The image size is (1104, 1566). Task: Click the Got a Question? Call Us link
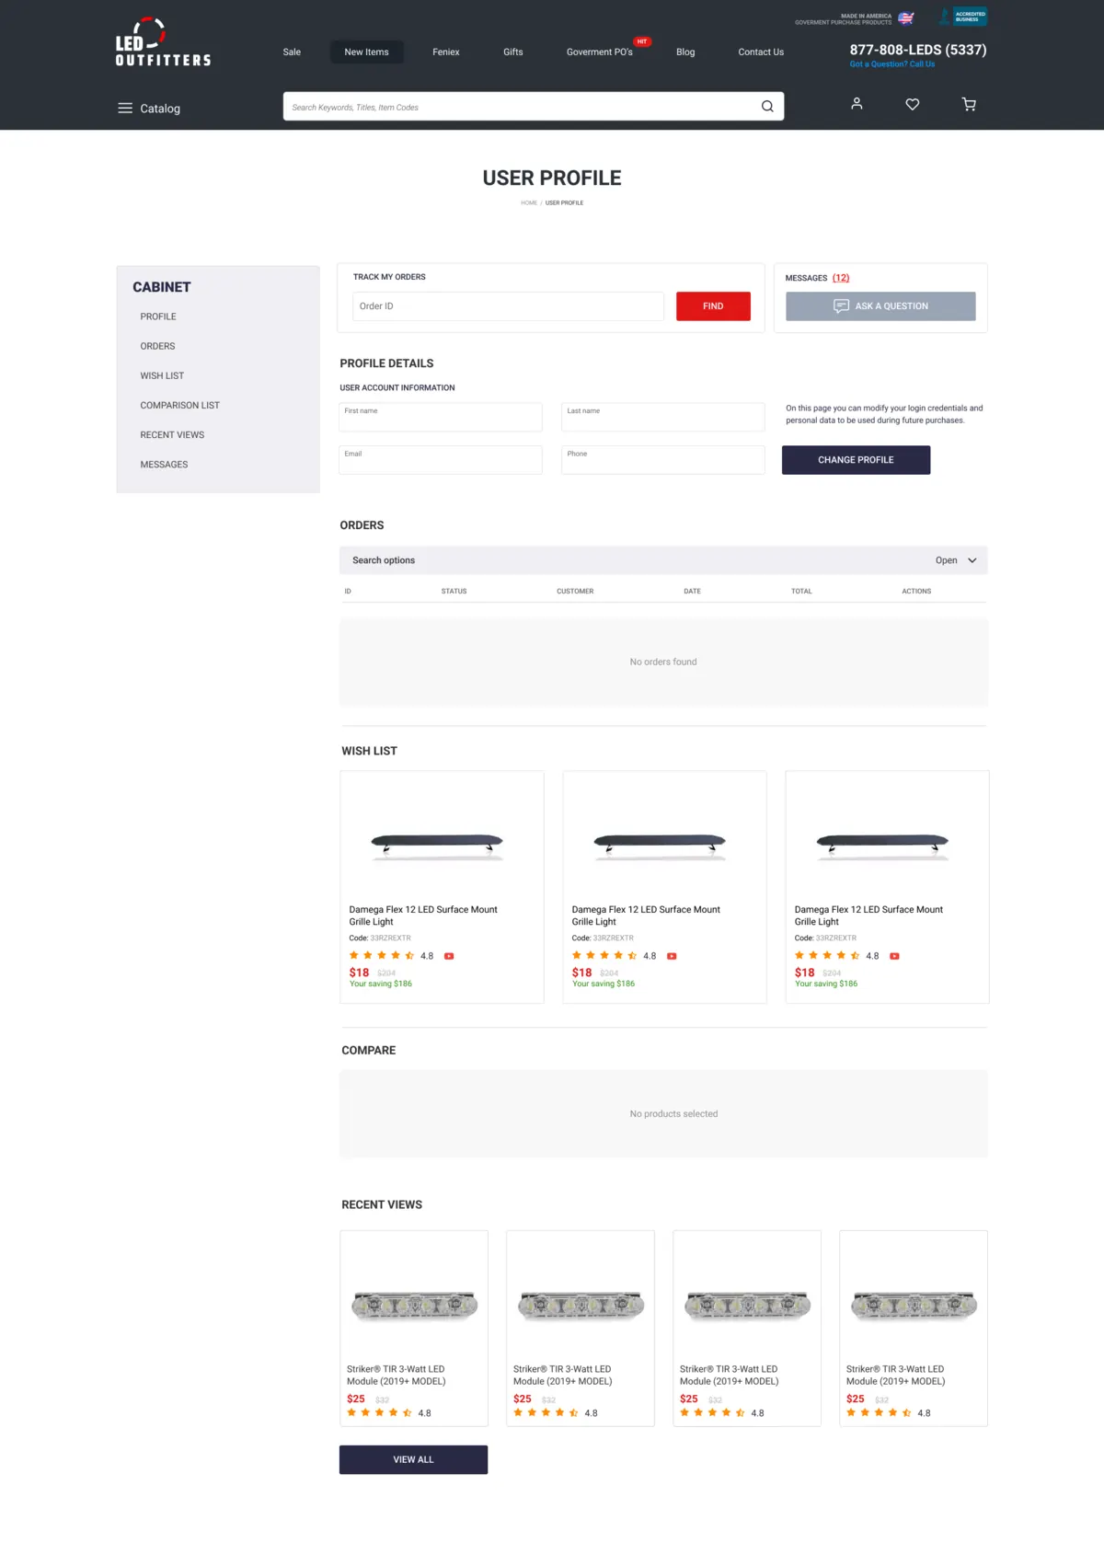coord(892,64)
